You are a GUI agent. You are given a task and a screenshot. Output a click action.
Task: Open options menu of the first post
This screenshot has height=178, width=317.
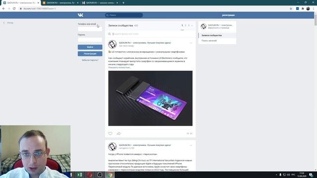191,43
